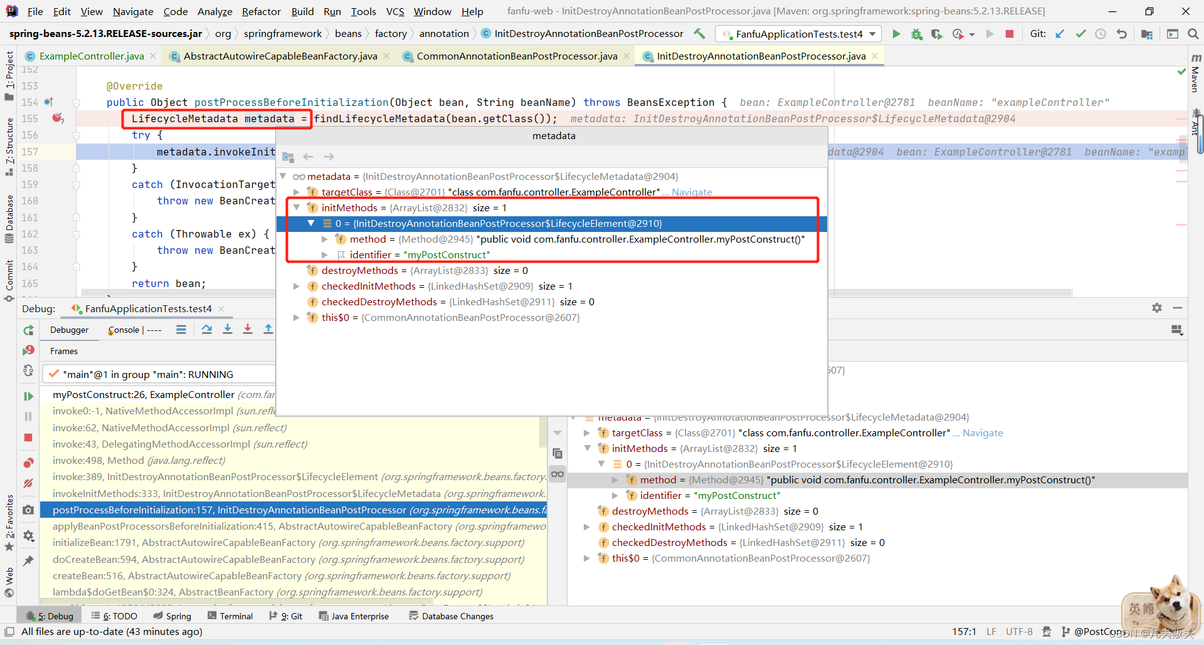Toggle the breakpoint on line 155
Viewport: 1204px width, 645px height.
(58, 118)
